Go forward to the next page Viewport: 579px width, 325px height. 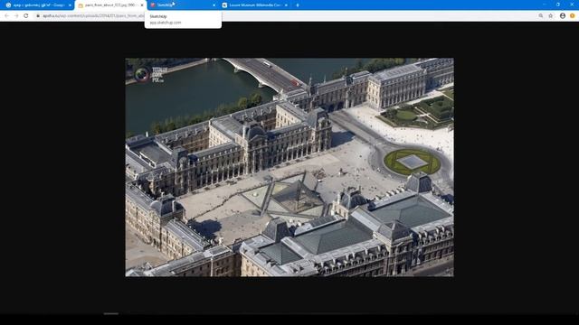coord(16,16)
